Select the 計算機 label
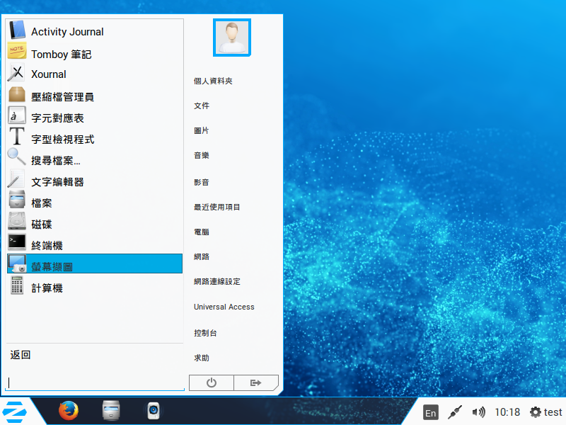 click(x=47, y=288)
